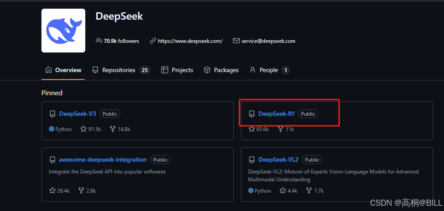
Task: Click star icon in DeepSeek-V3 card
Action: pos(83,129)
